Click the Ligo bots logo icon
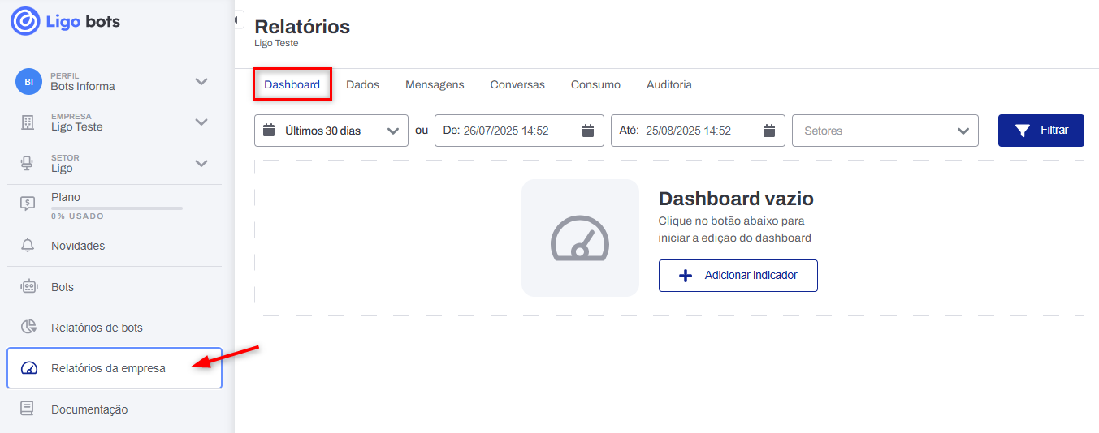 [x=25, y=21]
